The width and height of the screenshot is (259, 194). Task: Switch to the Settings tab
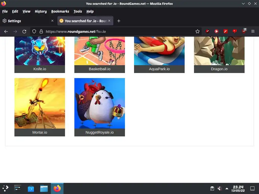pyautogui.click(x=28, y=21)
